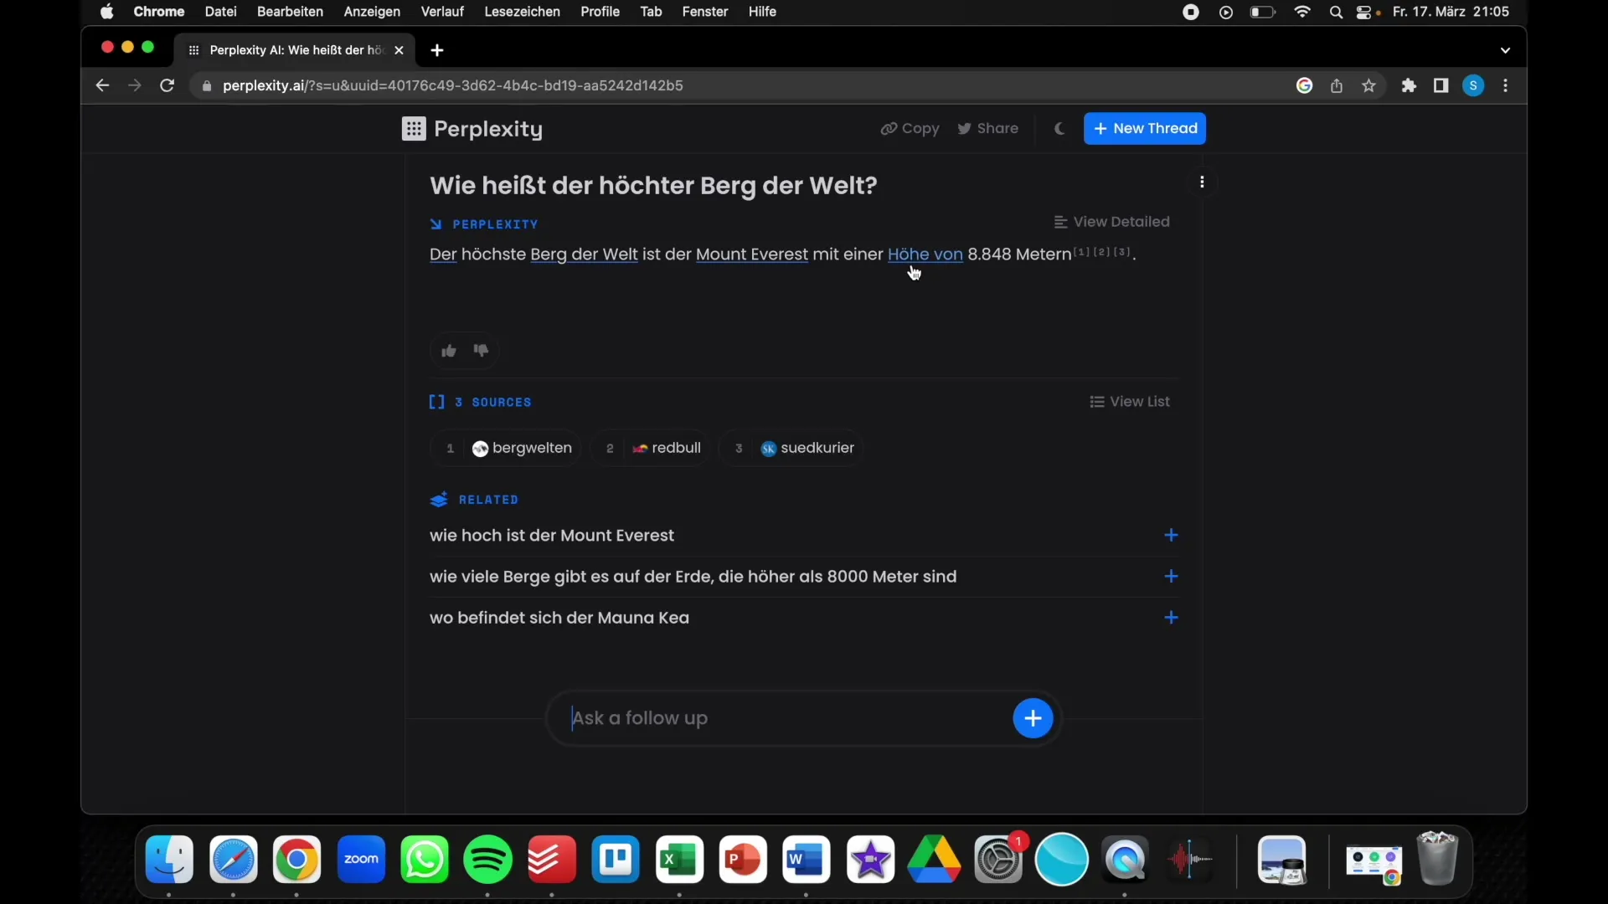This screenshot has width=1608, height=904.
Task: Click the suedkurier source icon
Action: (x=770, y=447)
